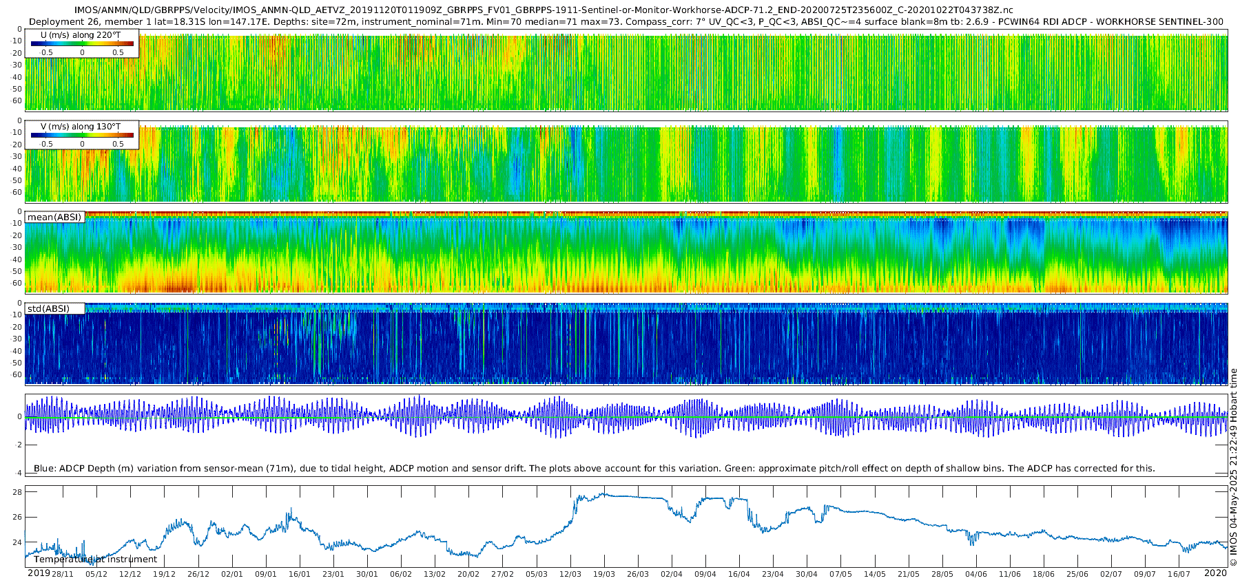Click the mean(ABSI) panel label

pyautogui.click(x=54, y=217)
